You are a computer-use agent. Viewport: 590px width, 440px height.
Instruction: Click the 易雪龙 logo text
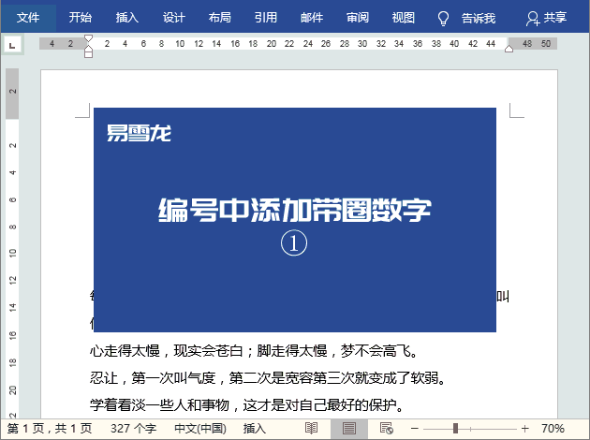pos(139,133)
